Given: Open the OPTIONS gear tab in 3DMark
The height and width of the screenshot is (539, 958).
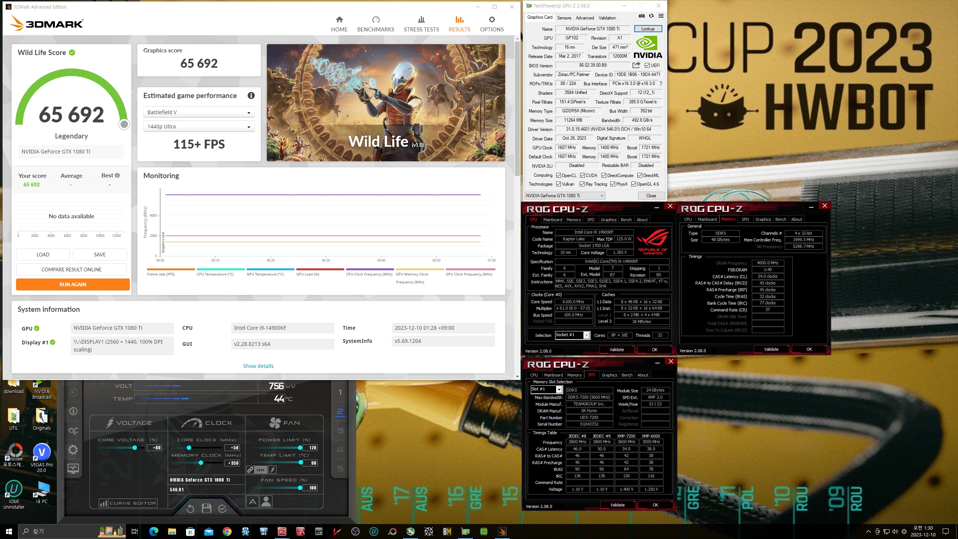Looking at the screenshot, I should (x=492, y=24).
